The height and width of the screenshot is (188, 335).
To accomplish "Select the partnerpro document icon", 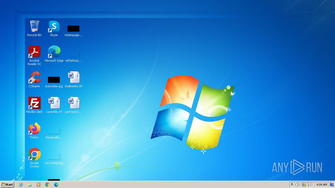I will (73, 105).
